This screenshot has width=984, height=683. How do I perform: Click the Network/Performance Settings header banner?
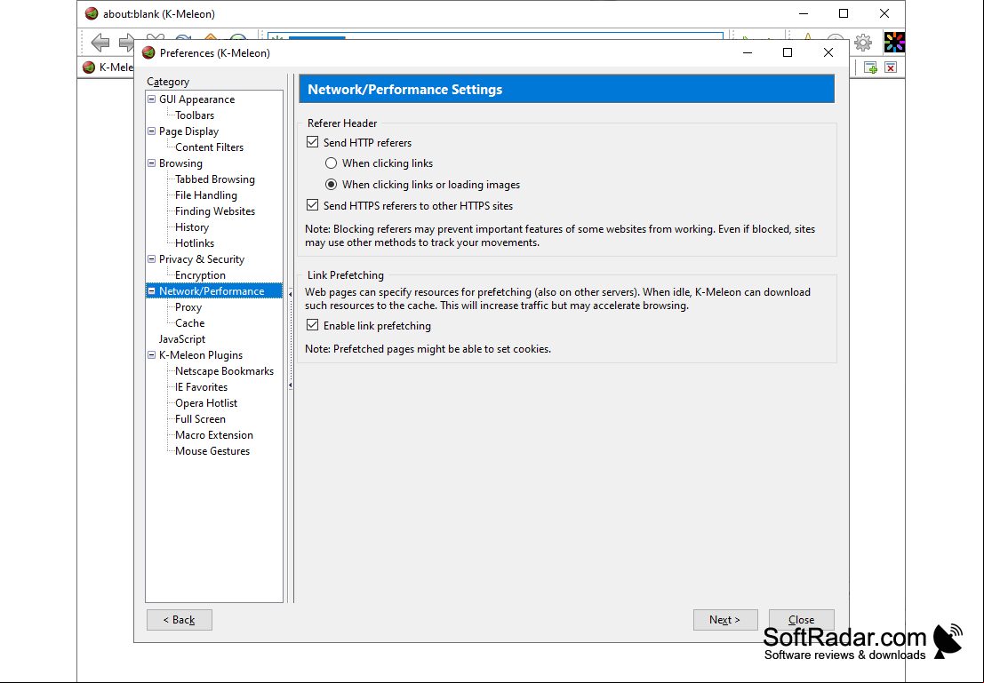[x=567, y=89]
